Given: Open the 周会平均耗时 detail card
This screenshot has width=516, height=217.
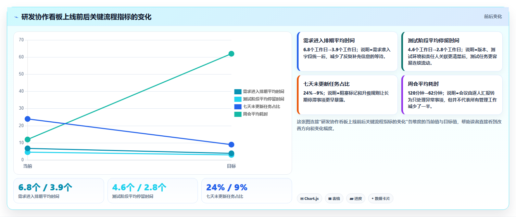Looking at the screenshot, I should [x=452, y=95].
